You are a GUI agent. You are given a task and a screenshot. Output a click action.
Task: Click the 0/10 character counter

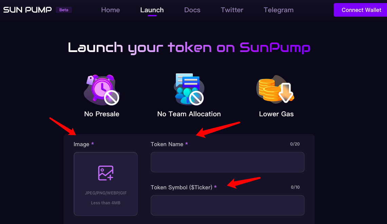(295, 187)
